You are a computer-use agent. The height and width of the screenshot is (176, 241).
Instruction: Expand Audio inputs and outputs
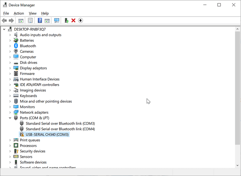[10, 35]
